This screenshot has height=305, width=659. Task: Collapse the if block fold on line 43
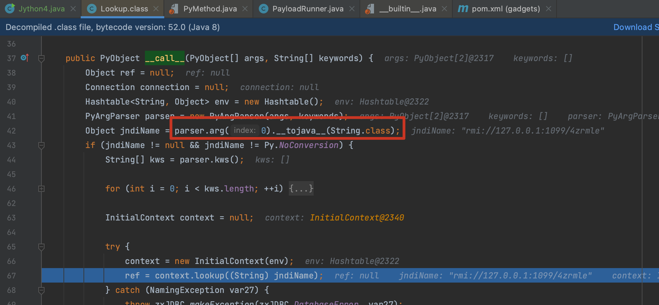point(41,145)
